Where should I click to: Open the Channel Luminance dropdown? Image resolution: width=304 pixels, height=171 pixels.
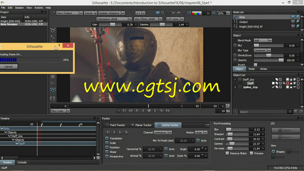point(163,132)
